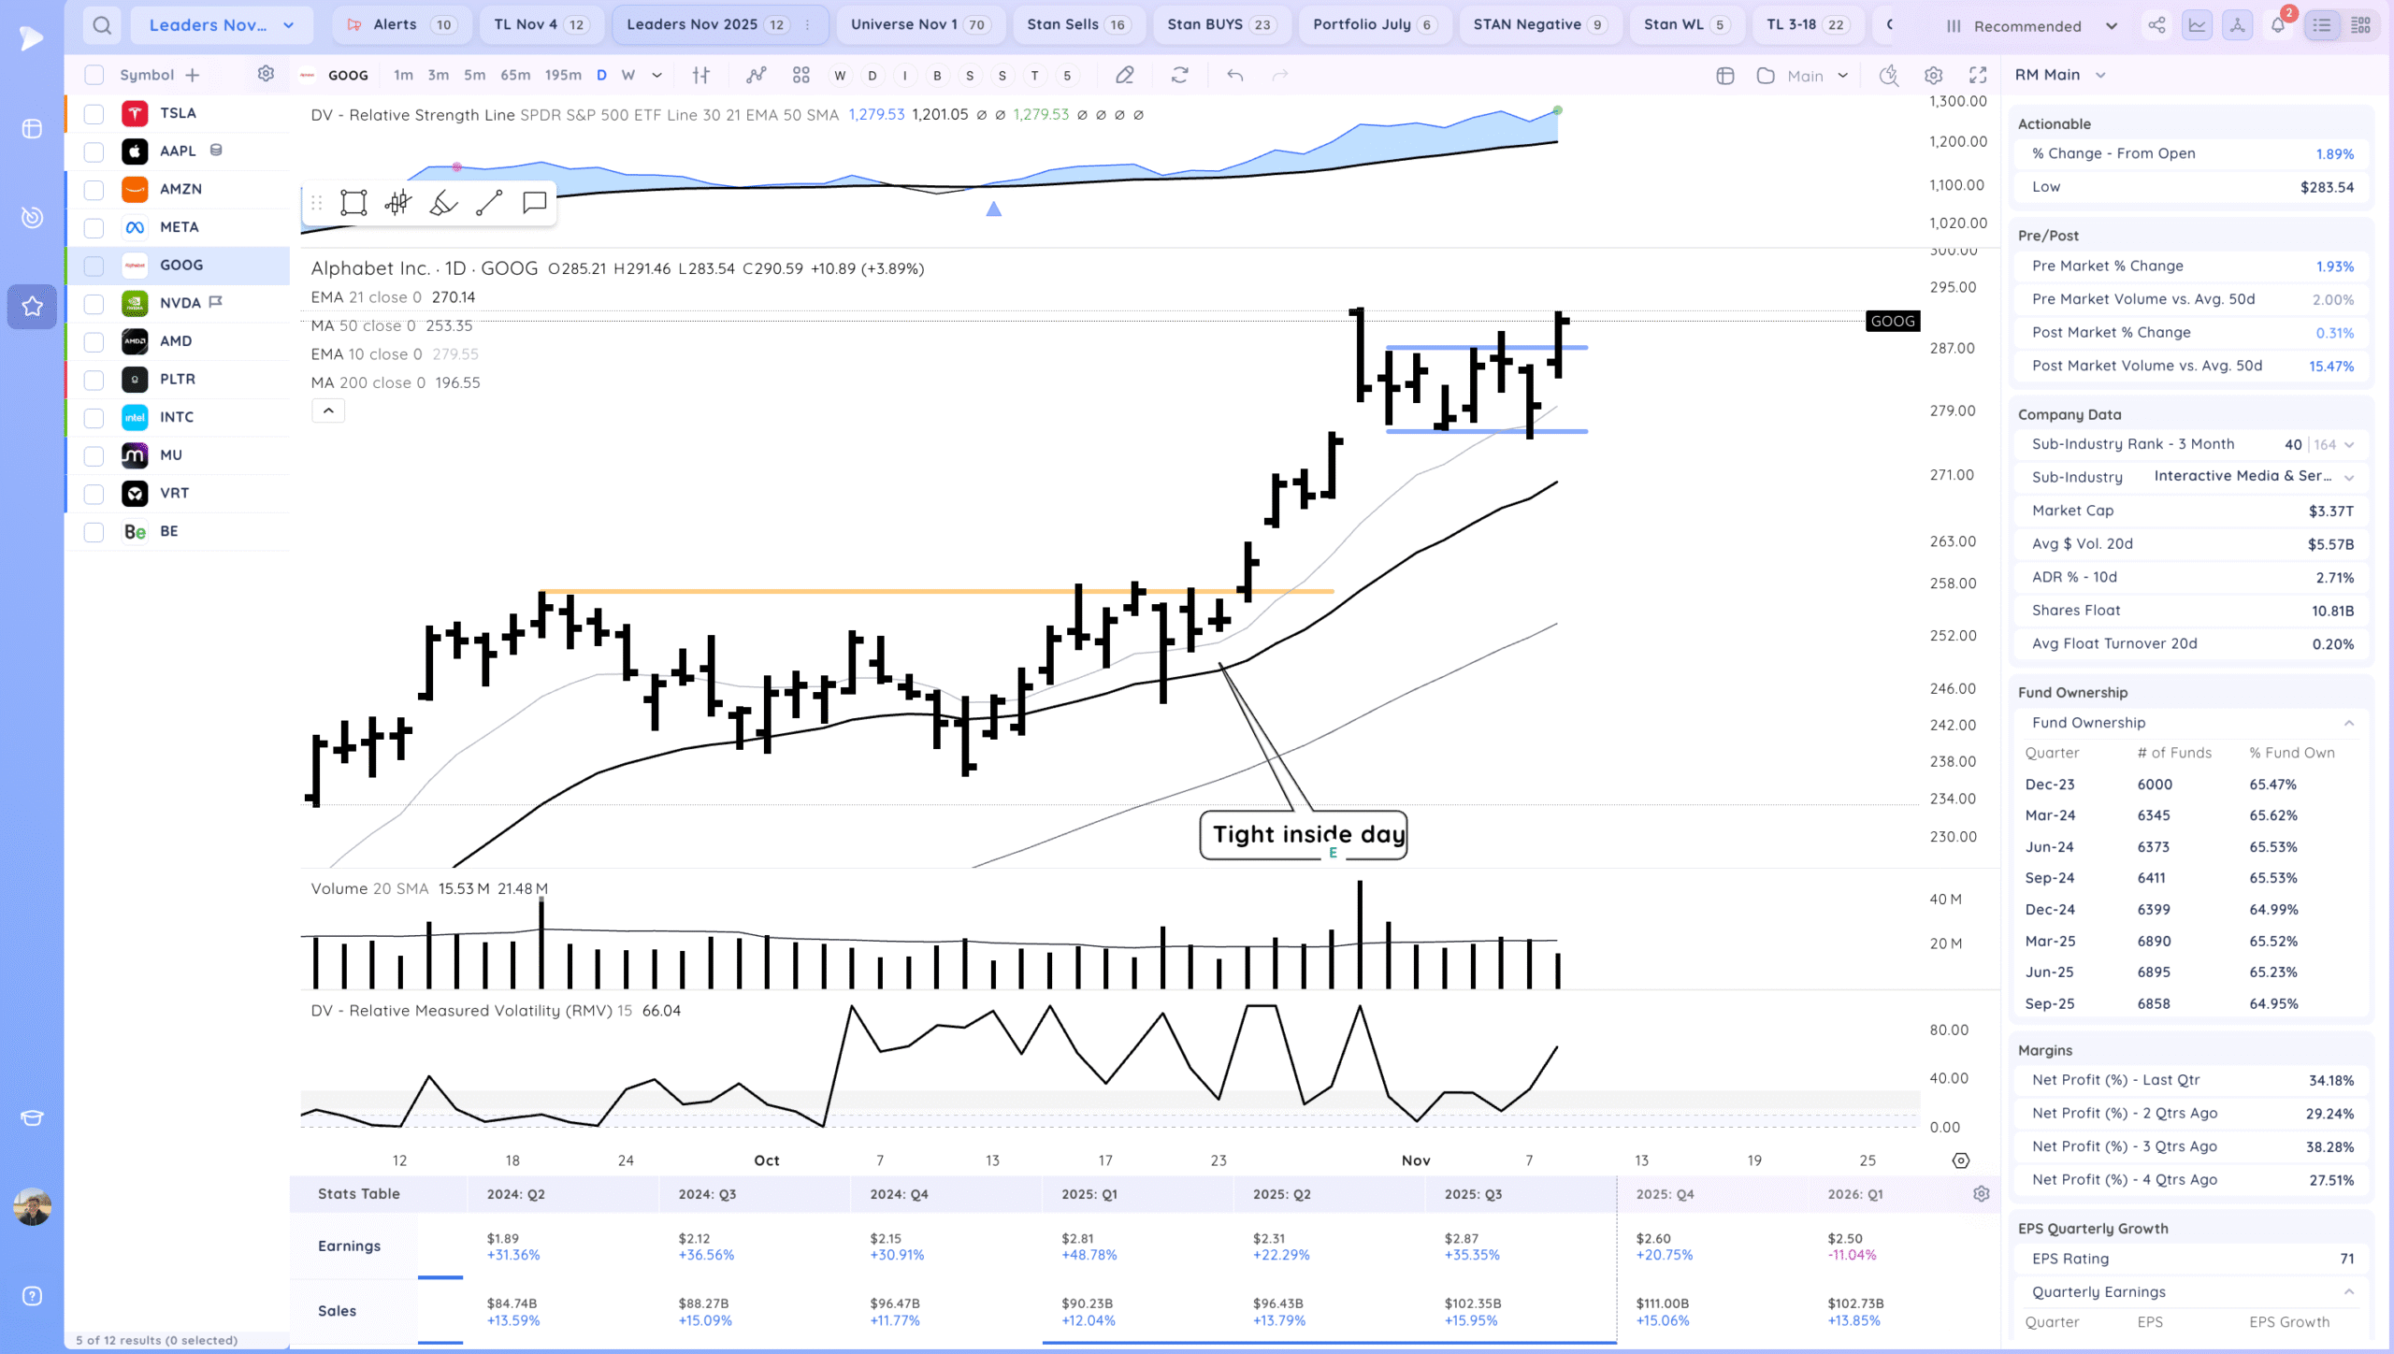Image resolution: width=2394 pixels, height=1354 pixels.
Task: Toggle the select-all Symbol checkbox
Action: pyautogui.click(x=94, y=75)
